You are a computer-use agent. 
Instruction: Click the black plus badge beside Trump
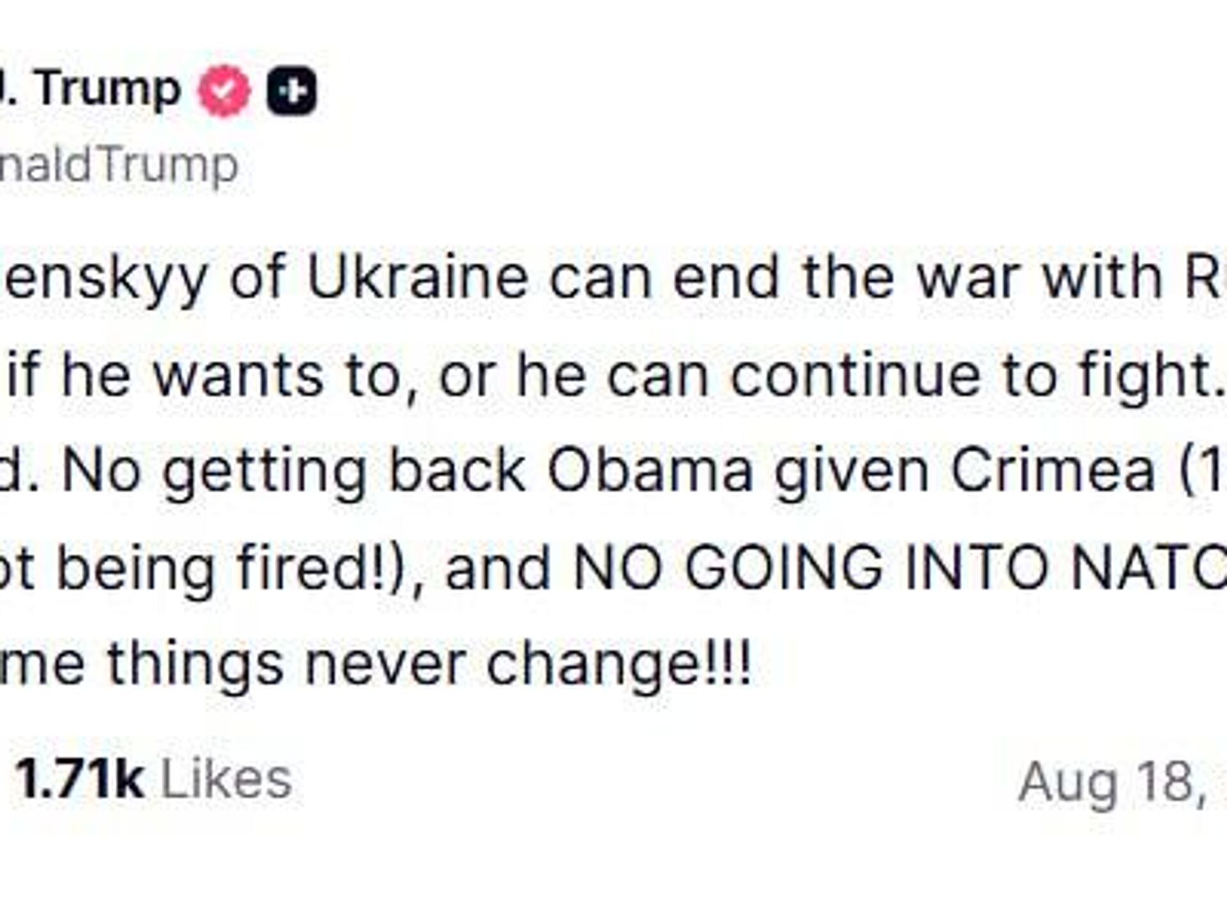coord(291,91)
